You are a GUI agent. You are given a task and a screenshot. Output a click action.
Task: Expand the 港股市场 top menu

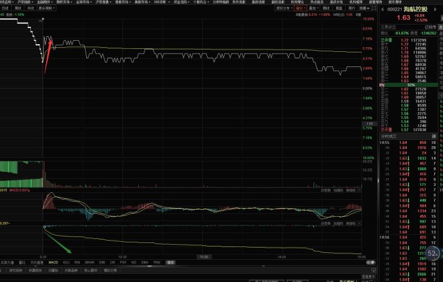[x=123, y=2]
